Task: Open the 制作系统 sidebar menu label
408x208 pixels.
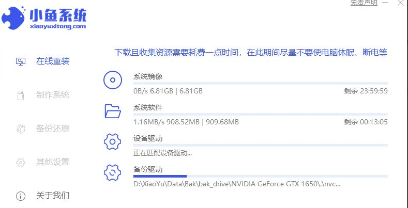Action: 53,95
